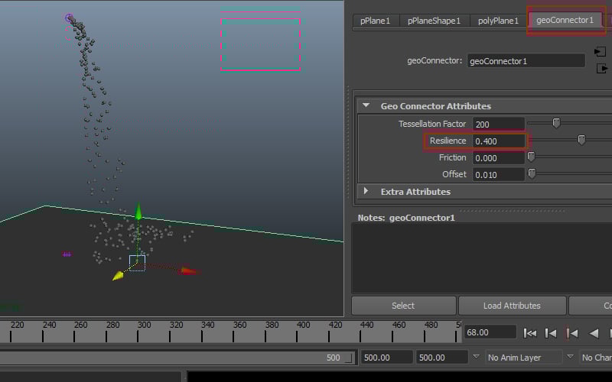This screenshot has height=382, width=612.
Task: Click the Resilience attribute label
Action: pos(448,141)
